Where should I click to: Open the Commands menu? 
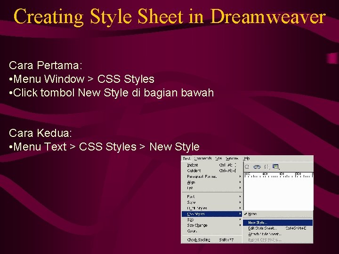(203, 159)
